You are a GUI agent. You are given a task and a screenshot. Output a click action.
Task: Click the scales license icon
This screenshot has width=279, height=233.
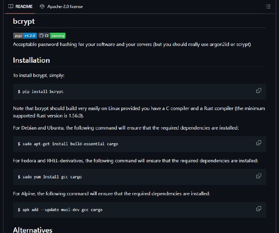coord(42,6)
